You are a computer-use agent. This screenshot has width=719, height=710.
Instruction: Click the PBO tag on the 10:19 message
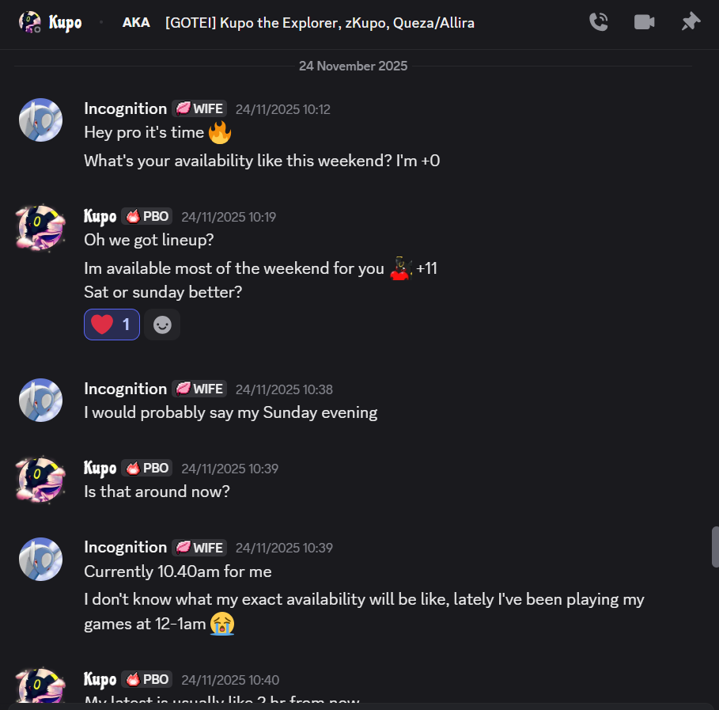coord(147,216)
